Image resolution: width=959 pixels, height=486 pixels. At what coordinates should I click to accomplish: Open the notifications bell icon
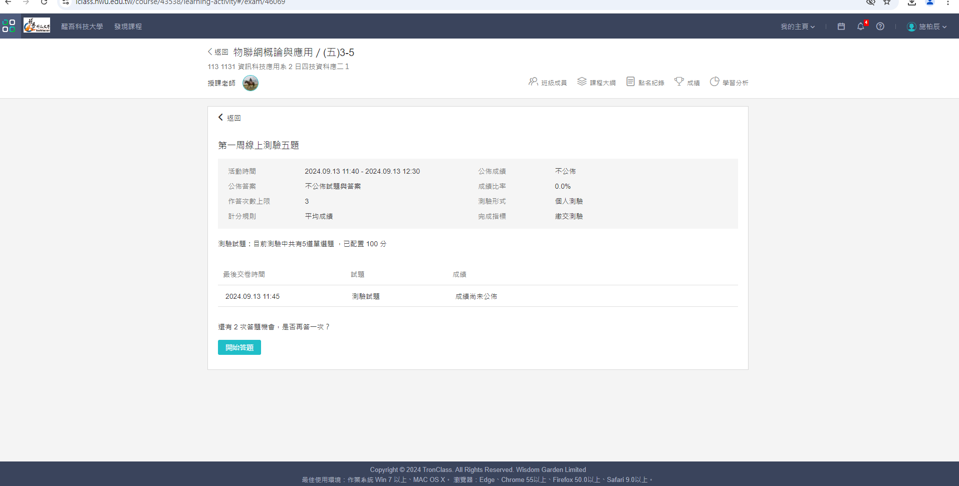pyautogui.click(x=861, y=27)
